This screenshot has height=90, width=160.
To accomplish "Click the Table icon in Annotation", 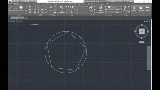I will point(55,12).
